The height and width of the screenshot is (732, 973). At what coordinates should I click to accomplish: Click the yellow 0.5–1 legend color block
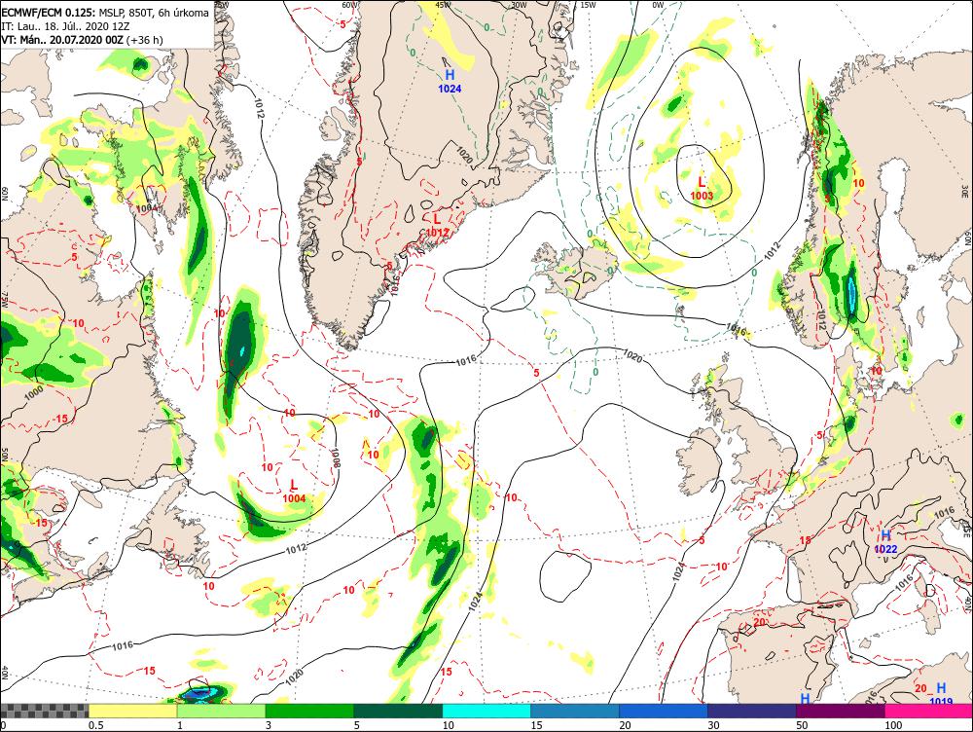tap(132, 711)
